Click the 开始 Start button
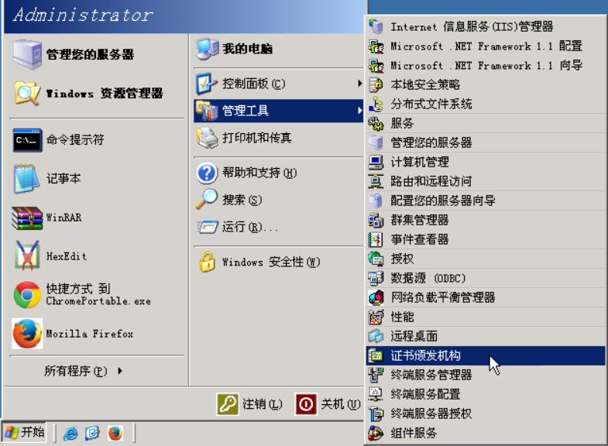The width and height of the screenshot is (608, 446). click(25, 432)
